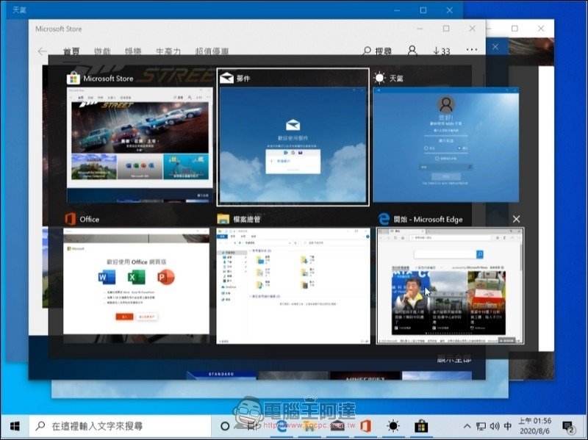
Task: Open the Weather sun icon on taskbar
Action: click(394, 426)
